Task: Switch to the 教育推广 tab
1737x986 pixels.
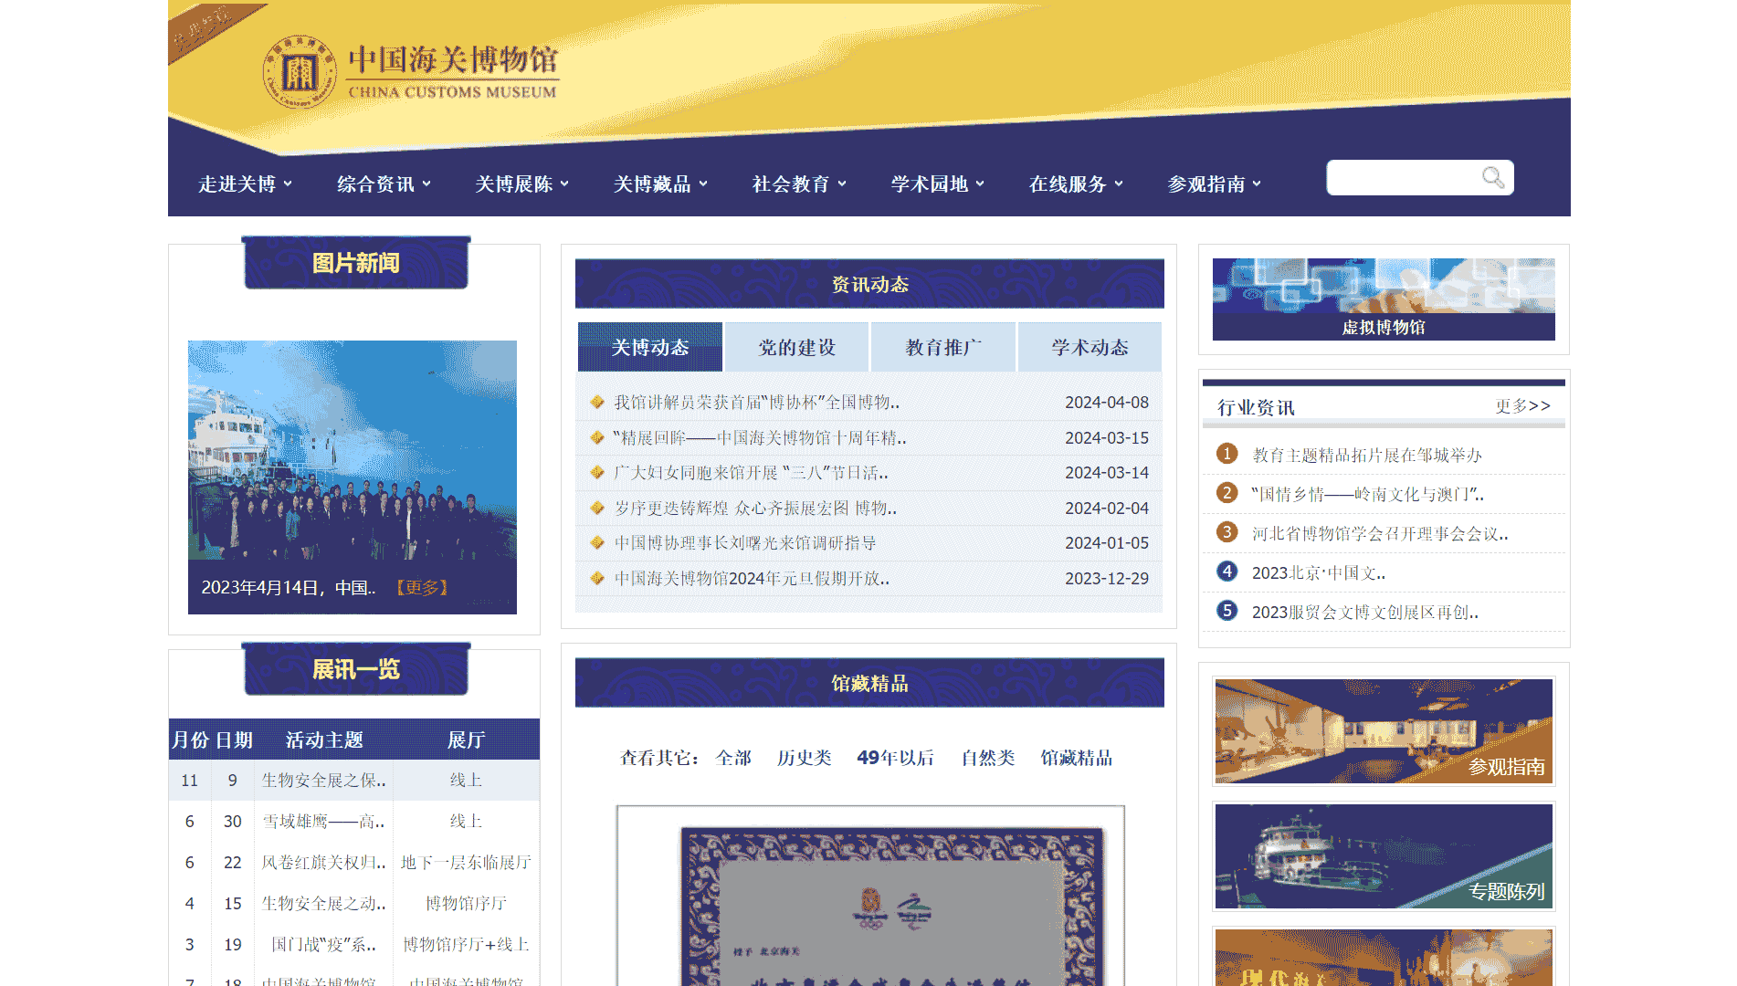Action: (x=943, y=347)
